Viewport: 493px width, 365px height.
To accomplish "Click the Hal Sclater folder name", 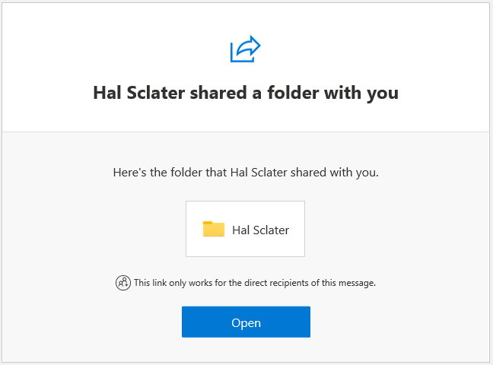I will pos(260,230).
